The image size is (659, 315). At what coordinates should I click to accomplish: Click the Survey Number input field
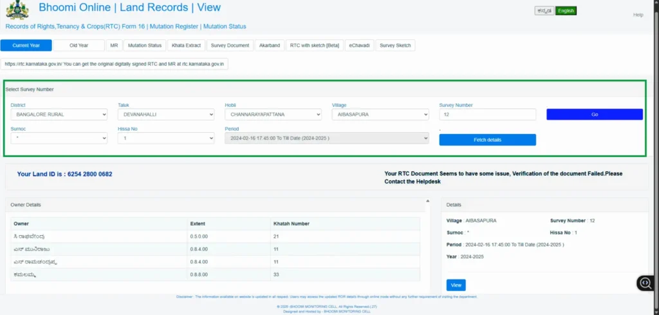488,115
